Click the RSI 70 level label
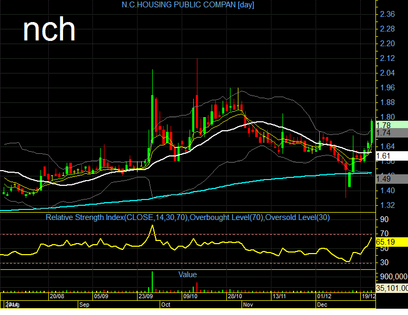This screenshot has height=315, width=408. [x=384, y=234]
